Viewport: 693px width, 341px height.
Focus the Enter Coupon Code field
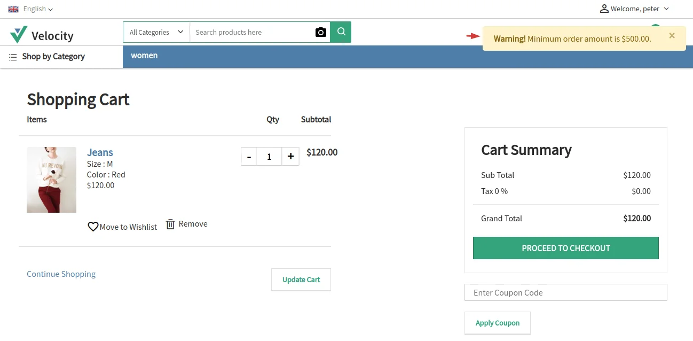[x=565, y=292]
